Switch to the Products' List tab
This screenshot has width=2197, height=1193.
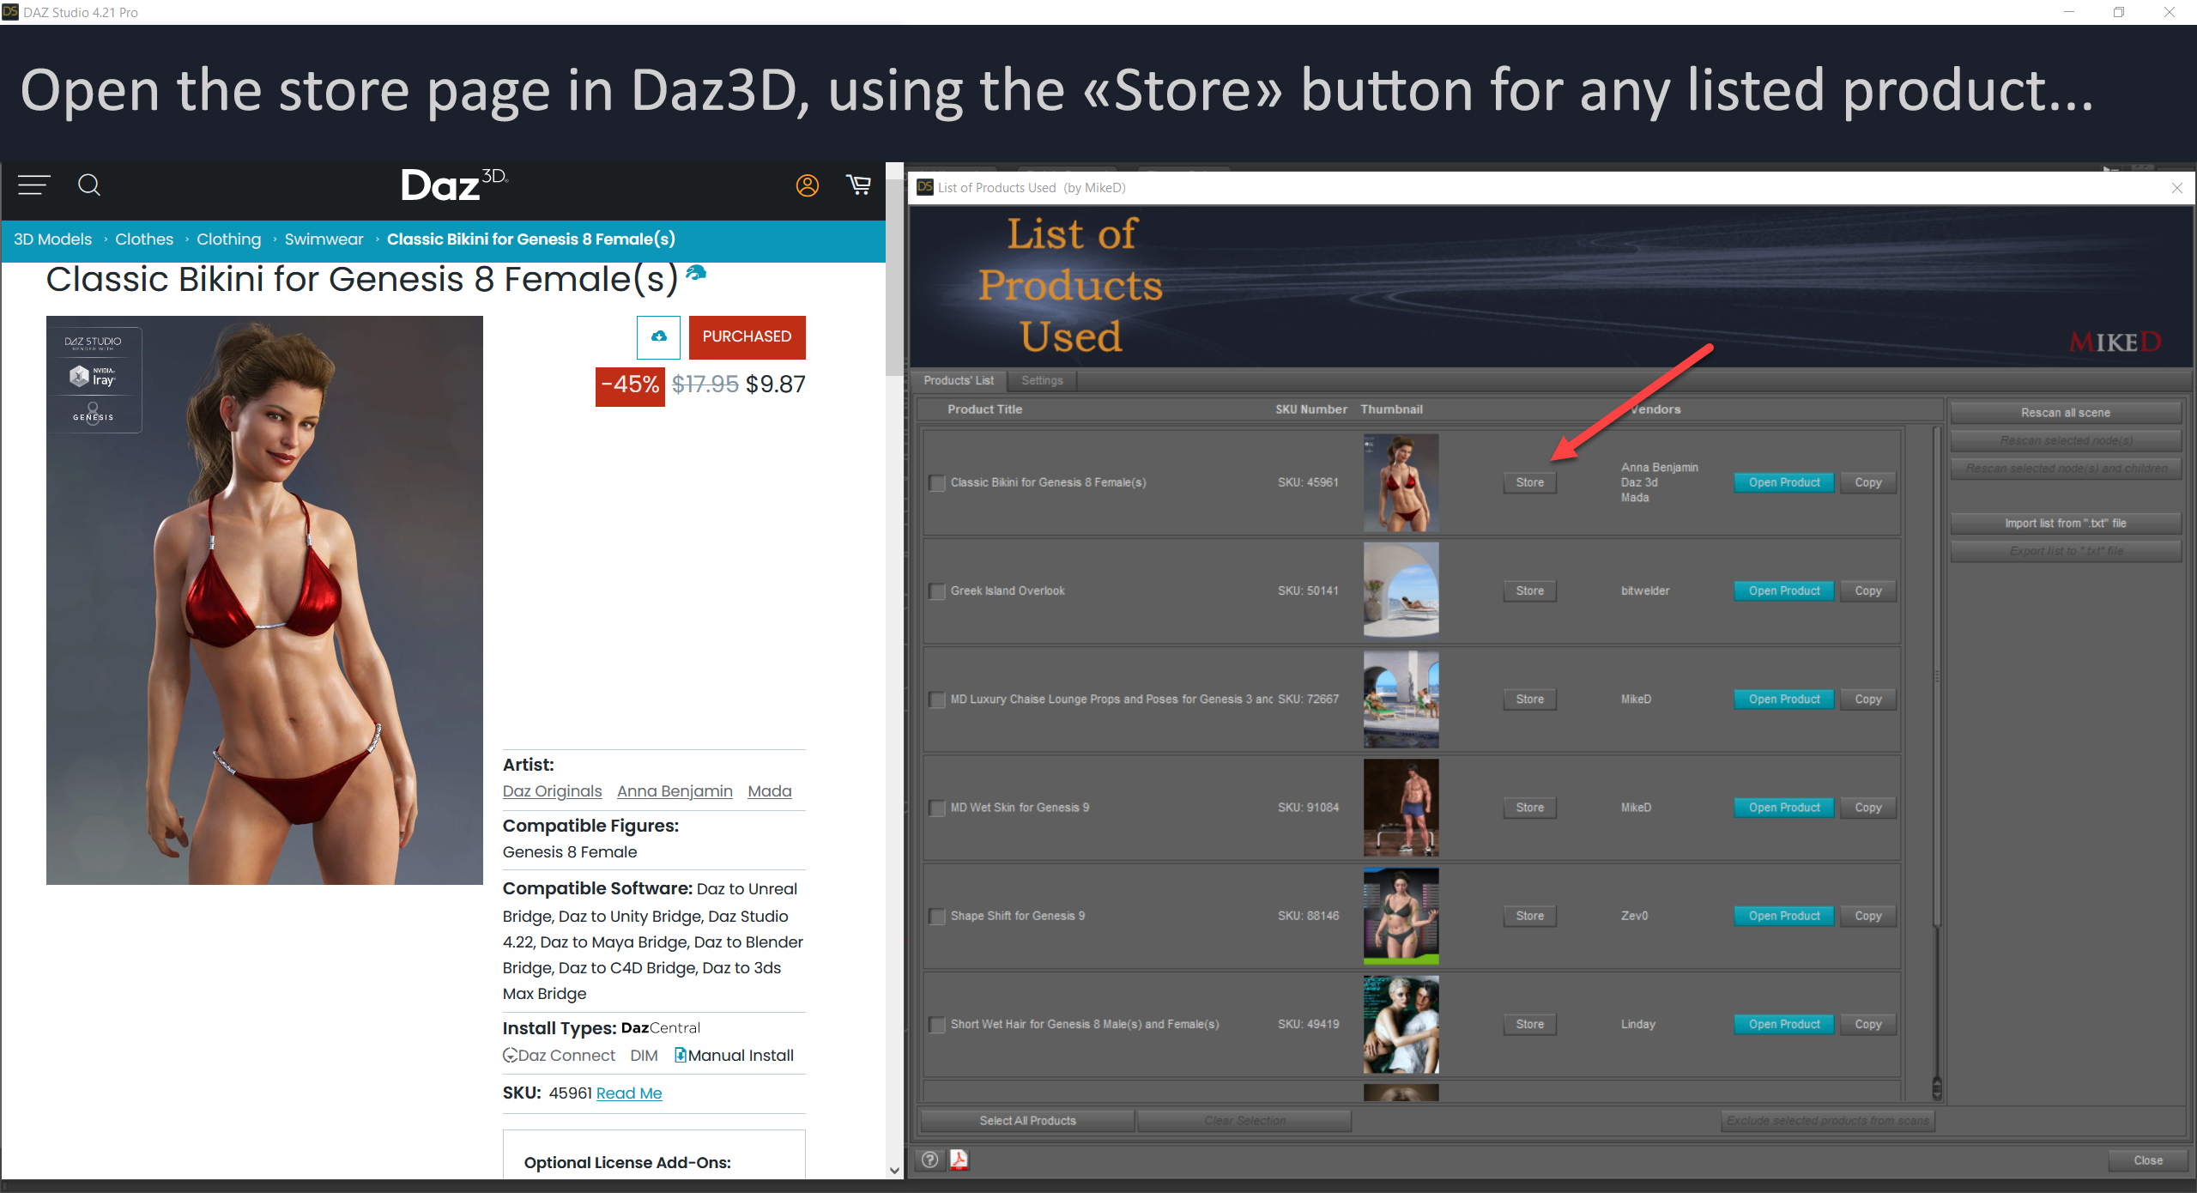pyautogui.click(x=959, y=380)
